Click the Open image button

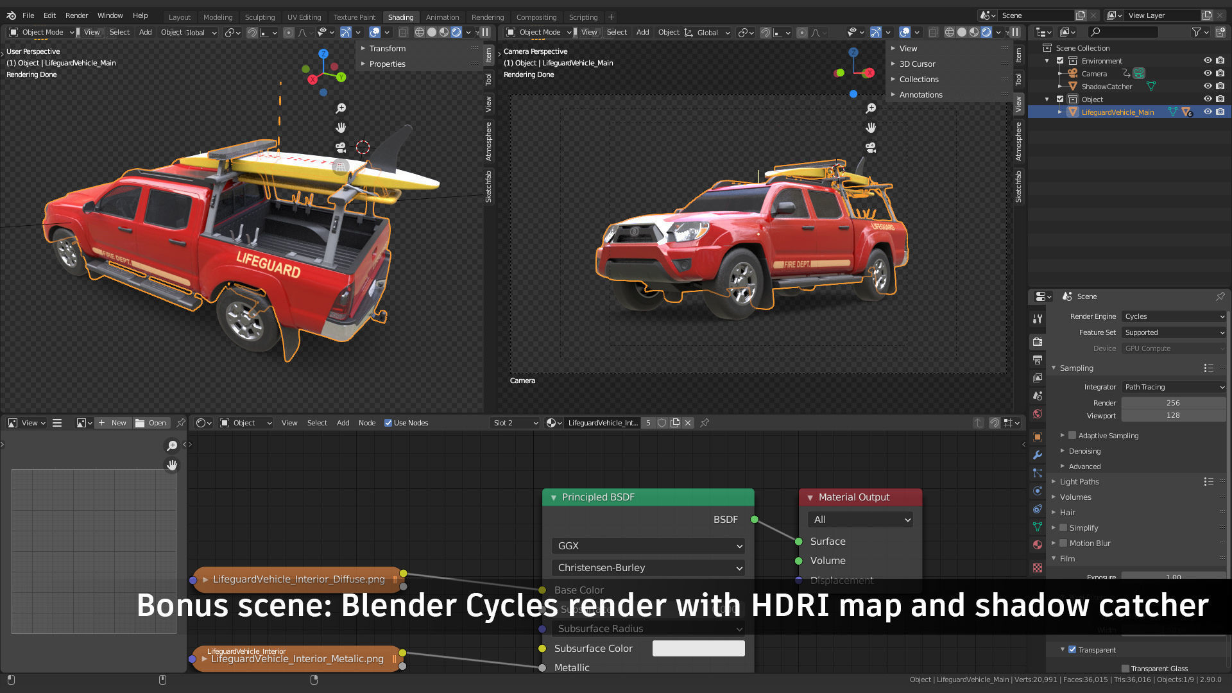(x=151, y=423)
